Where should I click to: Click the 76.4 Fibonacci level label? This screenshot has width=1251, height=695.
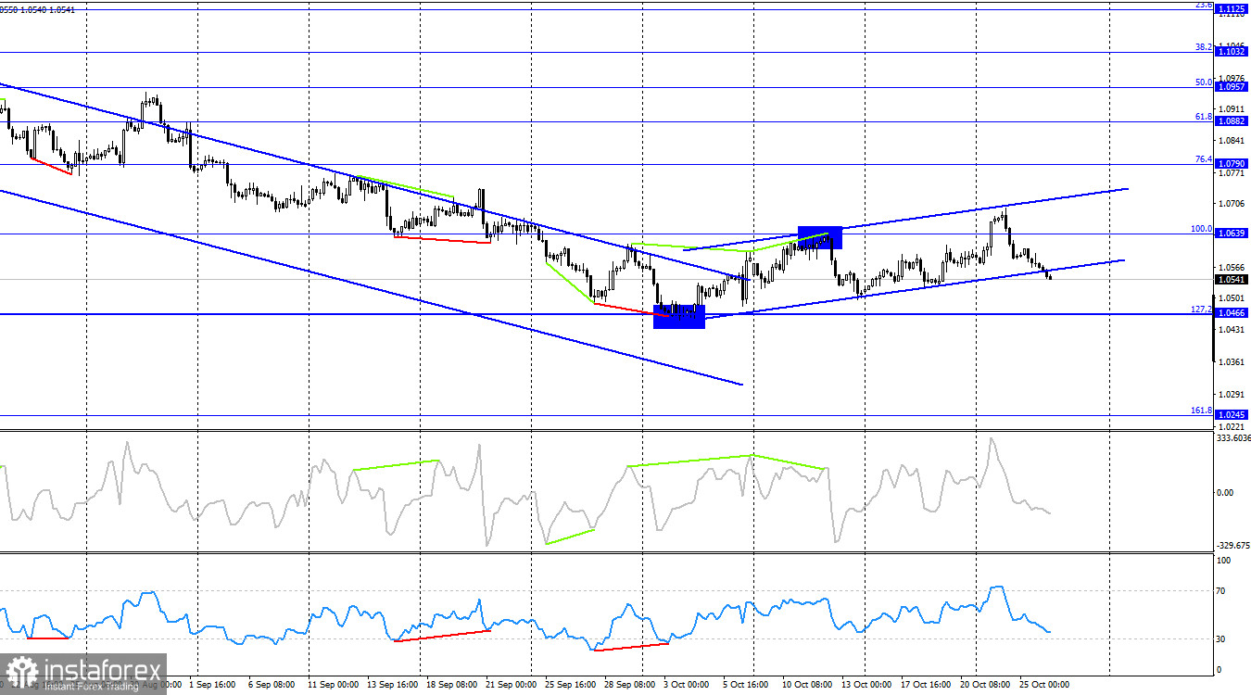(1204, 158)
